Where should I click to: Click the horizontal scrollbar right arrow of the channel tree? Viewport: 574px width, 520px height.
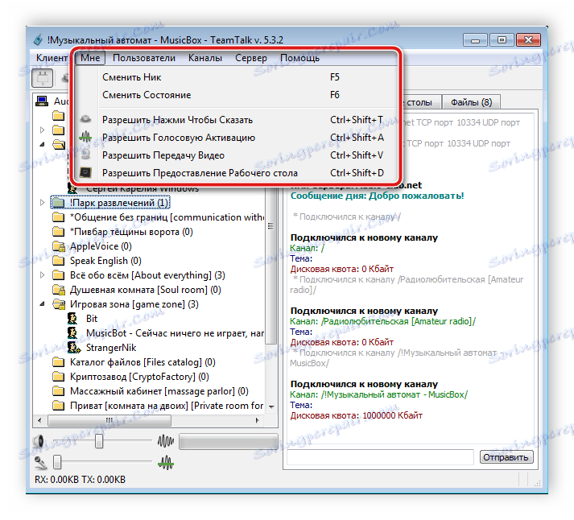[x=257, y=420]
